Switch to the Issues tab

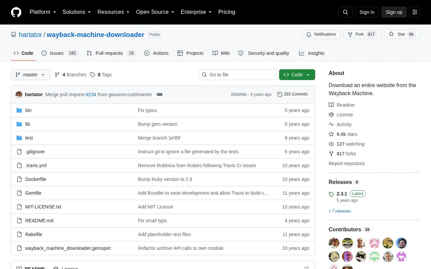point(60,53)
